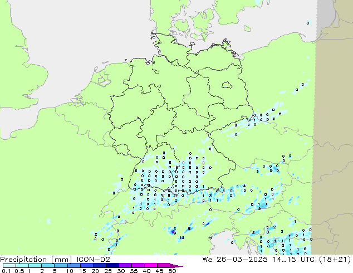Click the 40–45 mm magenta legend swatch
Image resolution: width=353 pixels, height=273 pixels.
point(151,266)
